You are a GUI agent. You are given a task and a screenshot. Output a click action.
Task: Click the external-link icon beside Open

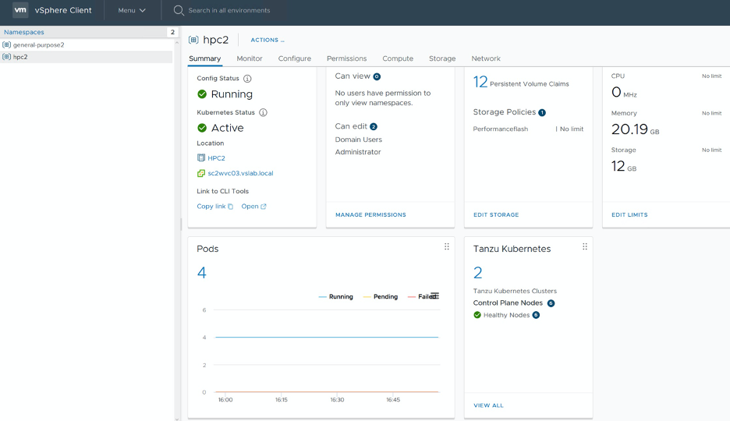pos(264,207)
